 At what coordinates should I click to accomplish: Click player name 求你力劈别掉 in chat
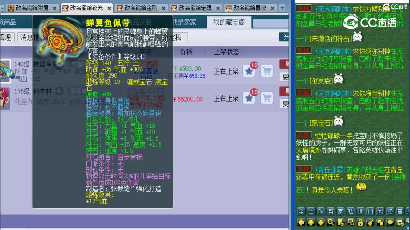(371, 9)
